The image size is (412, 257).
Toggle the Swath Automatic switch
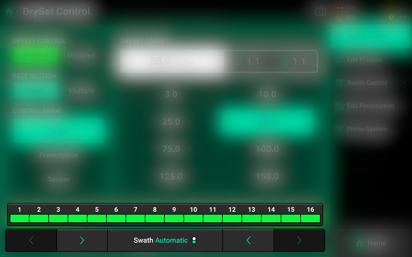(194, 240)
